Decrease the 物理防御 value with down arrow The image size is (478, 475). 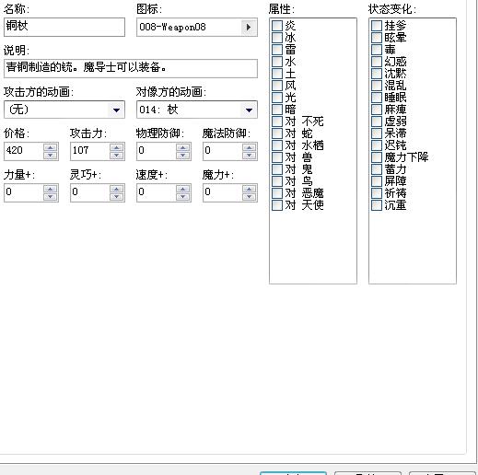click(x=183, y=156)
